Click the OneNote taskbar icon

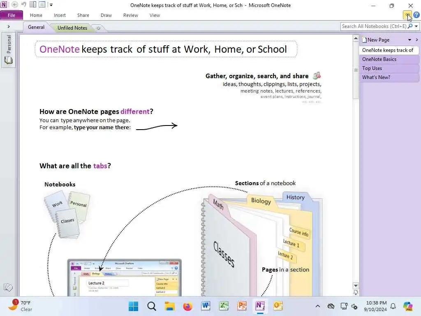point(260,306)
